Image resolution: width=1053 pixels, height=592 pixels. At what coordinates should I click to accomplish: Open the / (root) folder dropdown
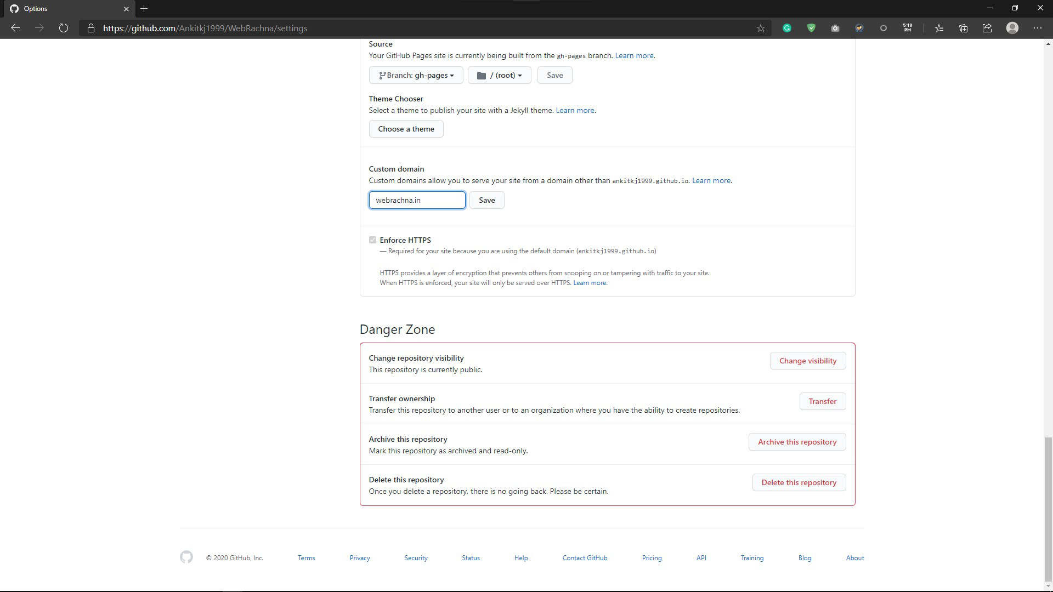point(499,75)
